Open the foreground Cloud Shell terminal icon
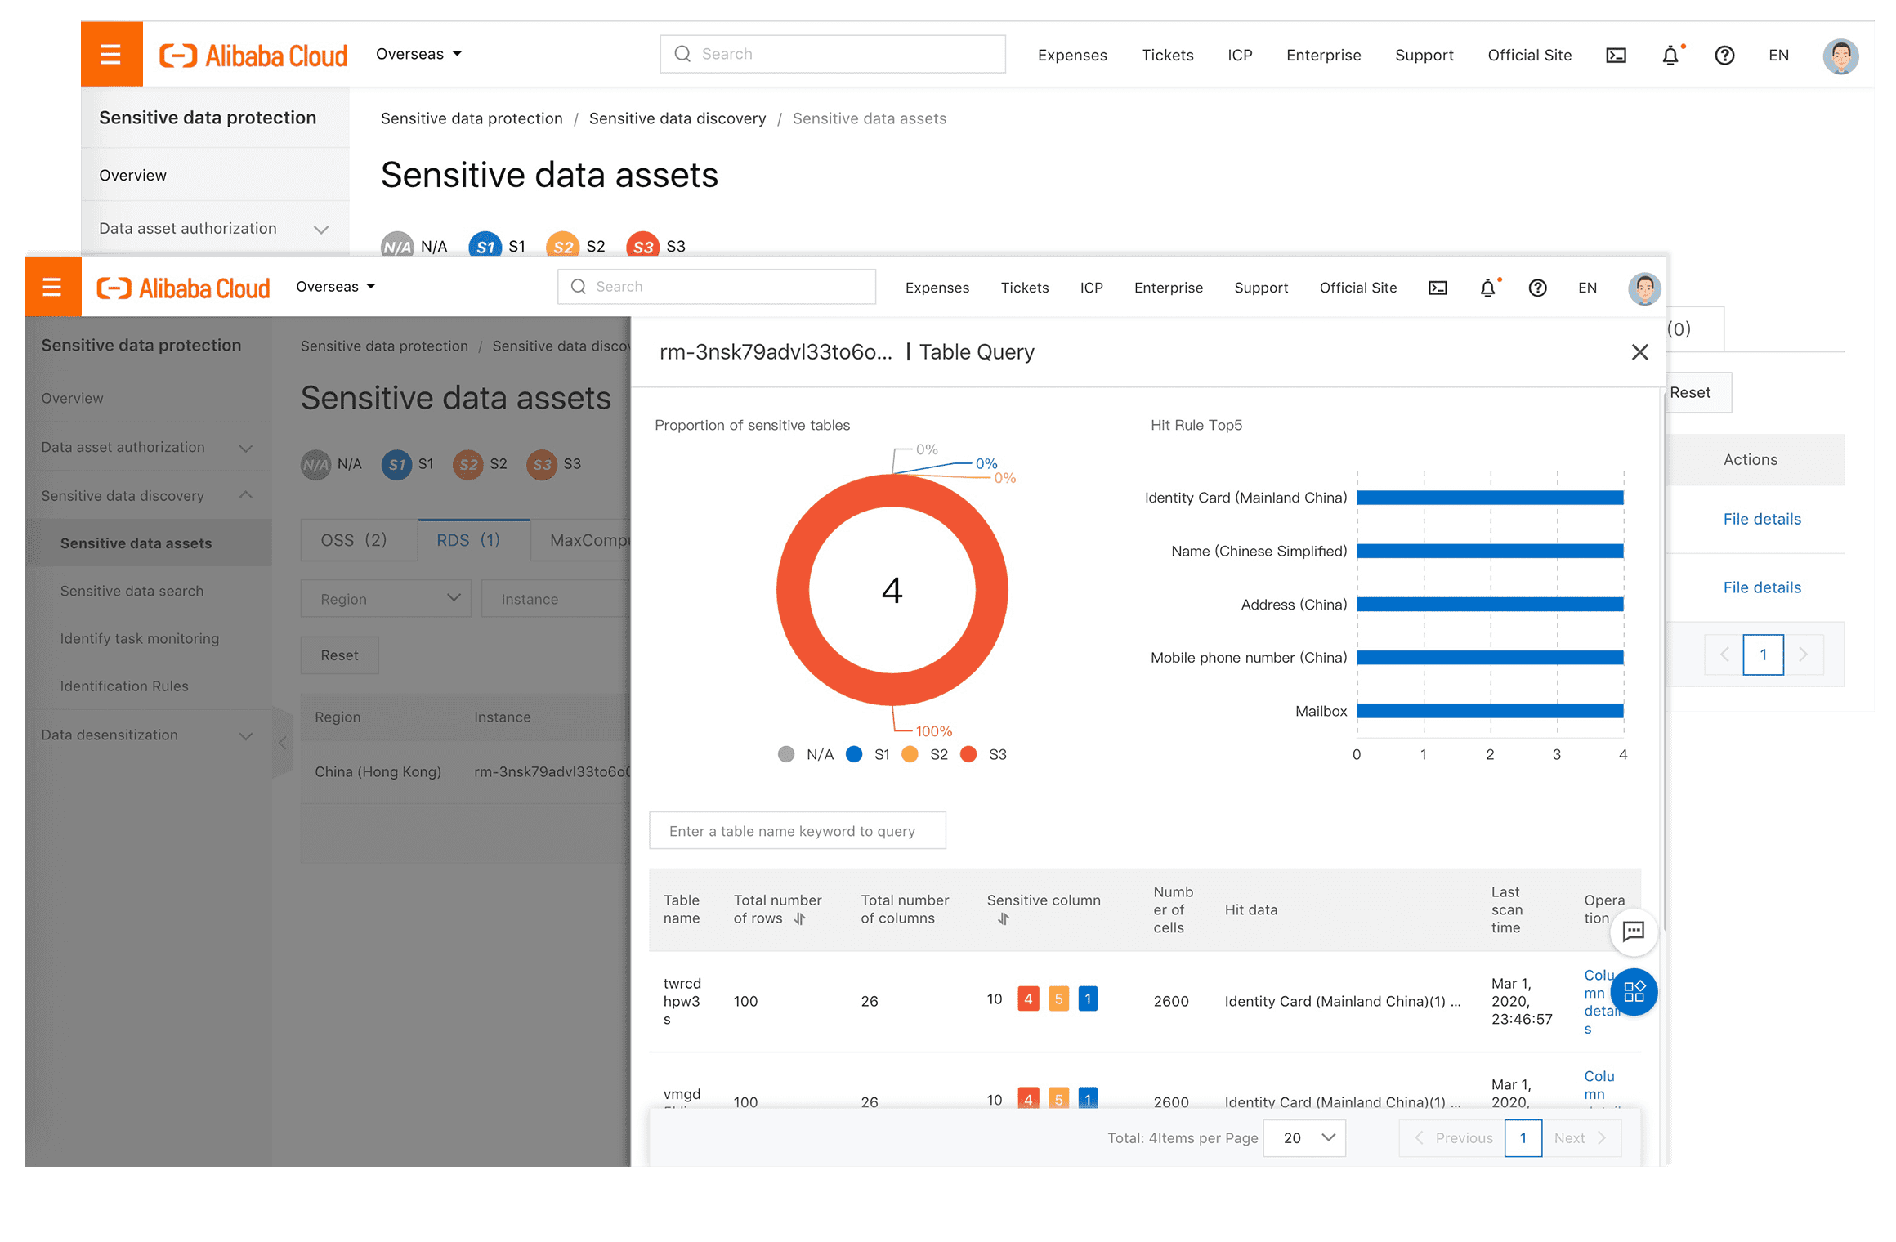This screenshot has width=1896, height=1242. tap(1438, 288)
